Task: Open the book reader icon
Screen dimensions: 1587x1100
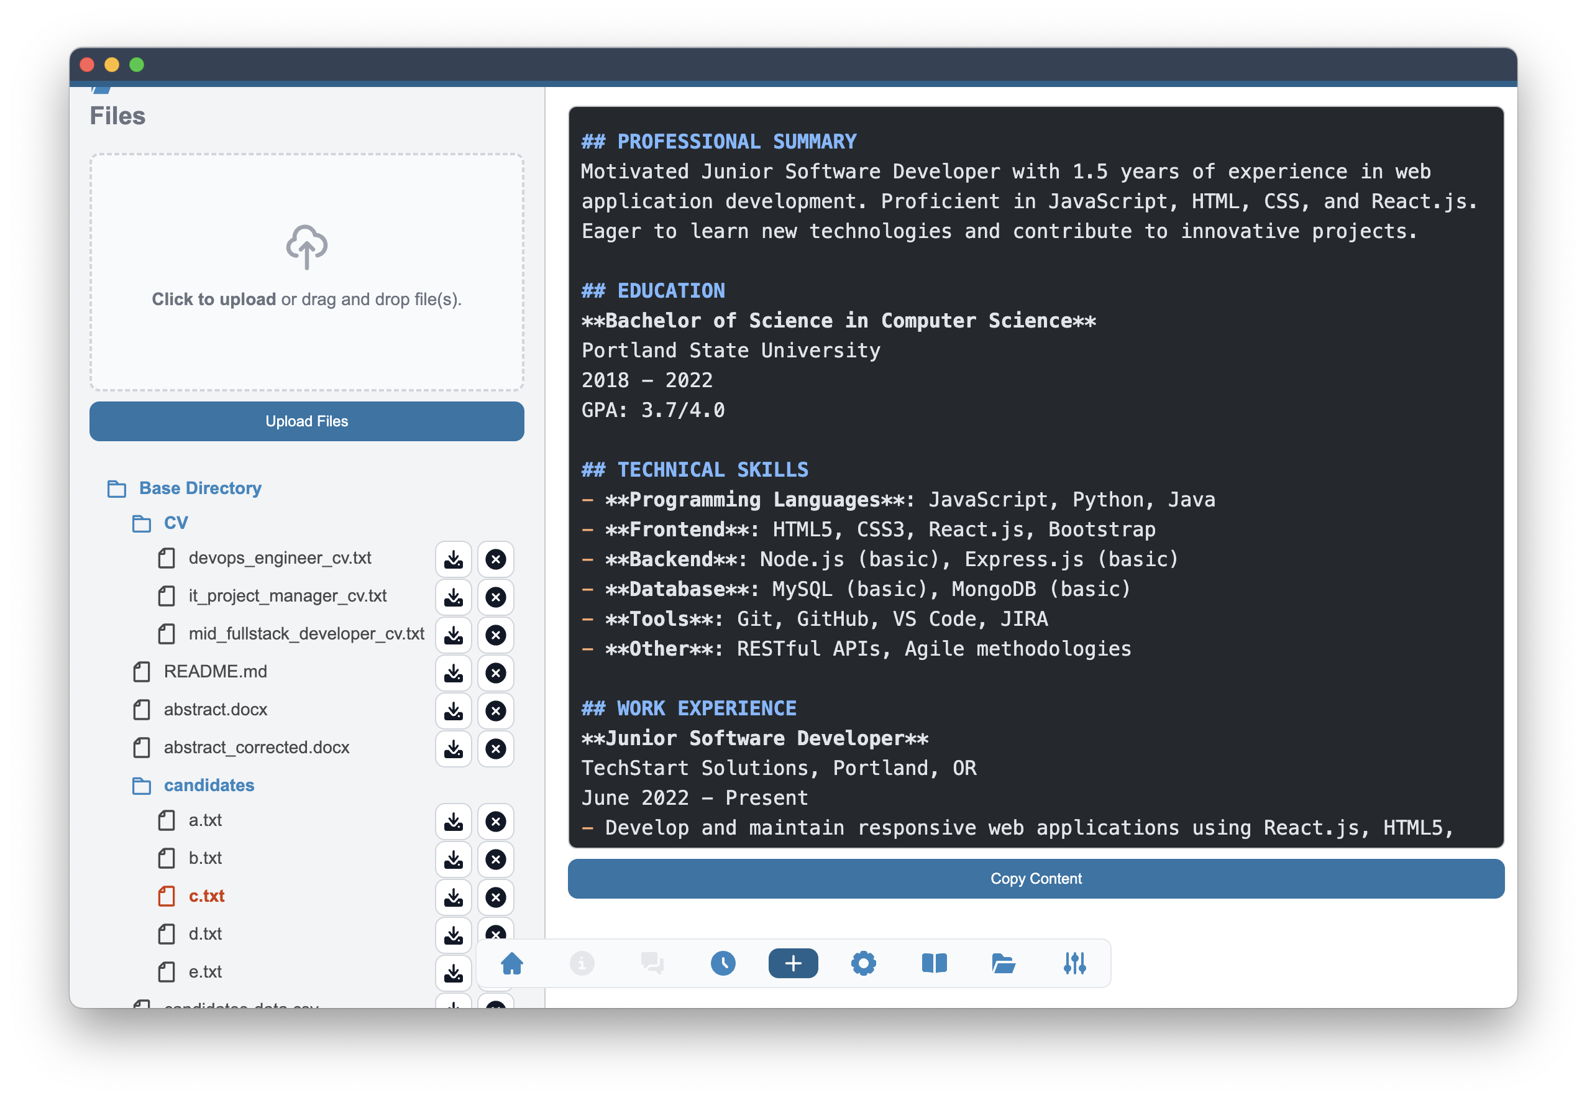Action: [x=934, y=963]
